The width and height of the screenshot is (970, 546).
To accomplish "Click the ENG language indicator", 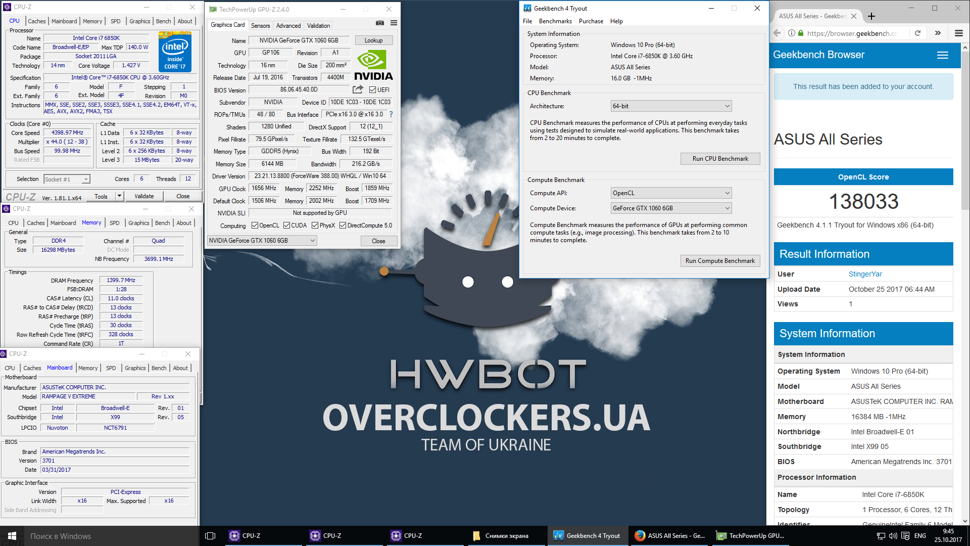I will coord(920,536).
